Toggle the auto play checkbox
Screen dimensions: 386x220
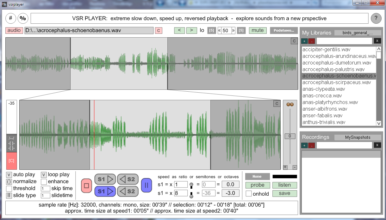click(9, 175)
